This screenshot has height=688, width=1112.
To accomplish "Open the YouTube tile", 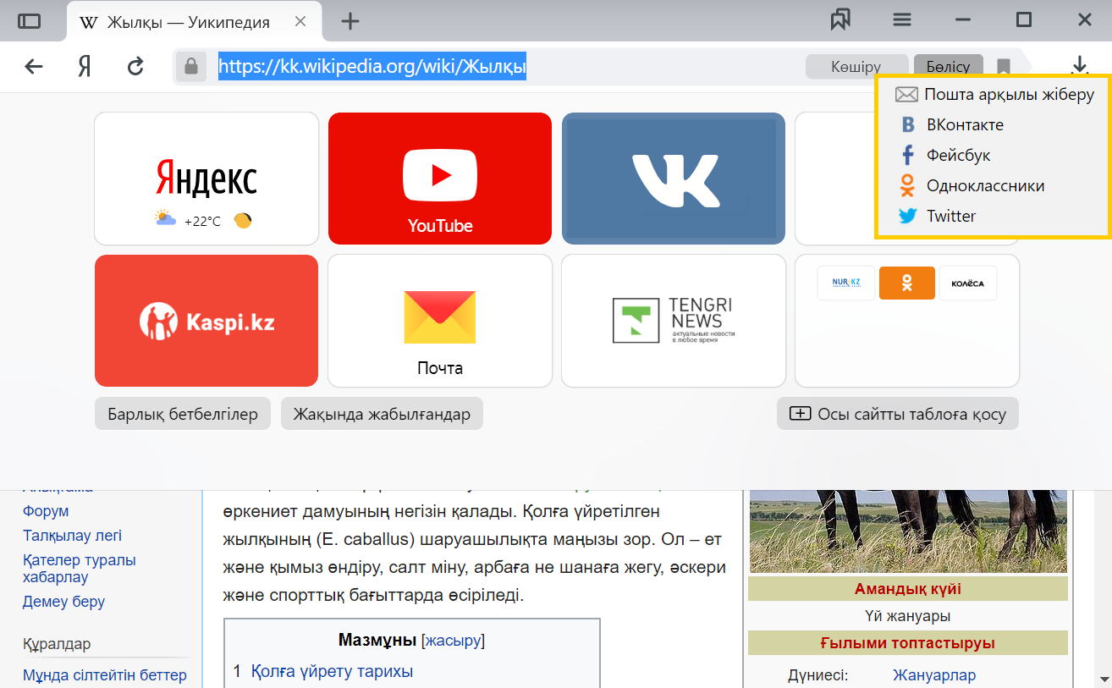I will coord(440,179).
